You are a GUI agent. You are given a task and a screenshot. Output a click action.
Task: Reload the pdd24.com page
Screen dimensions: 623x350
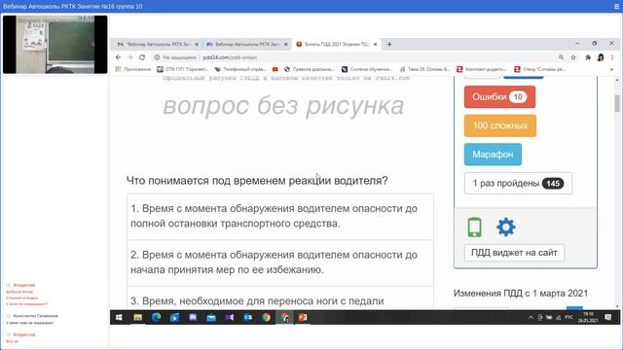click(x=142, y=57)
